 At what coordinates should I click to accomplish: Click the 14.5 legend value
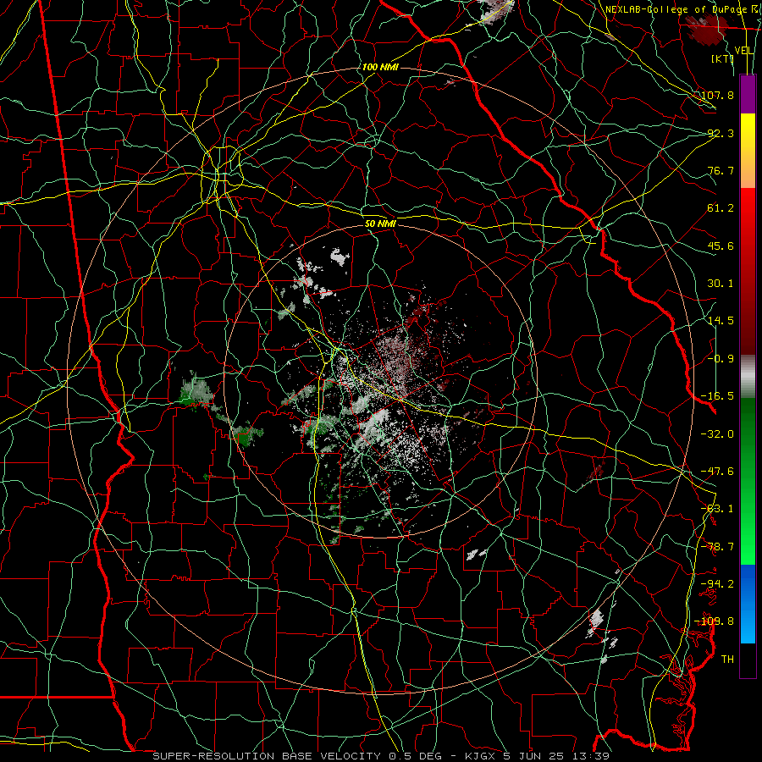coord(721,321)
